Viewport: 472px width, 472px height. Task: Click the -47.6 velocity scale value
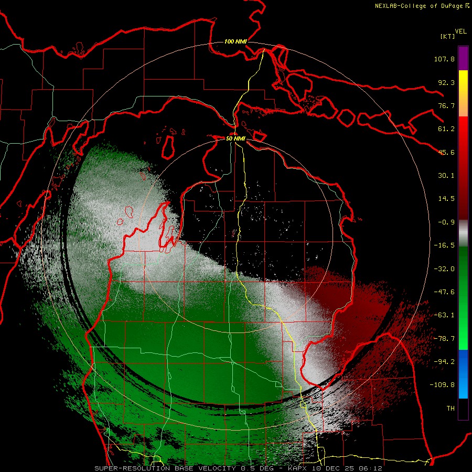click(x=444, y=292)
